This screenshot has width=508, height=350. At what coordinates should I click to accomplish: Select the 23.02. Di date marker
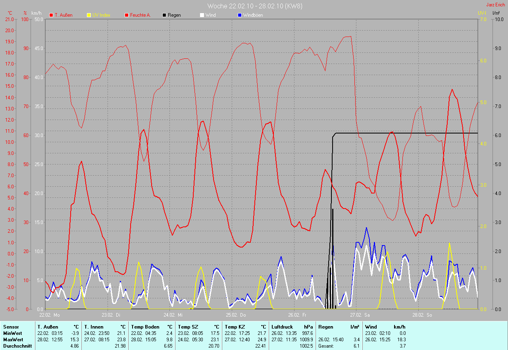(x=111, y=315)
